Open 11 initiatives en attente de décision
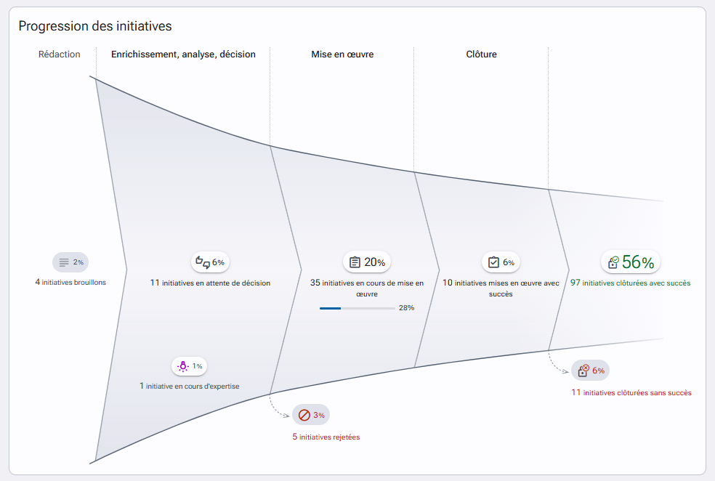The width and height of the screenshot is (715, 481). coord(210,283)
